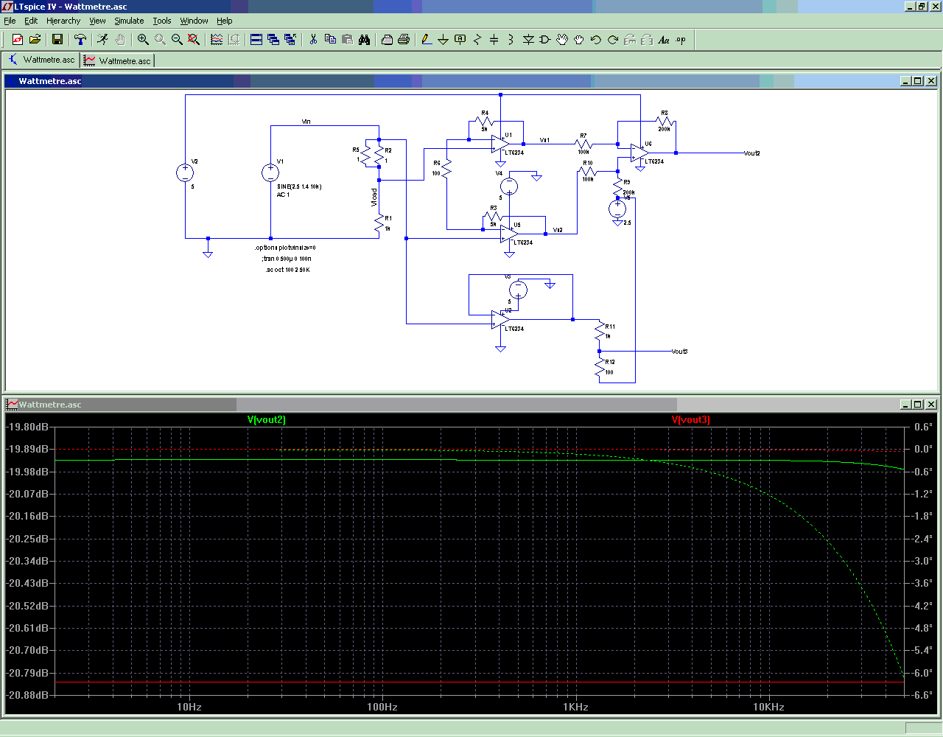Click the Undo arrow icon
943x737 pixels.
point(596,40)
